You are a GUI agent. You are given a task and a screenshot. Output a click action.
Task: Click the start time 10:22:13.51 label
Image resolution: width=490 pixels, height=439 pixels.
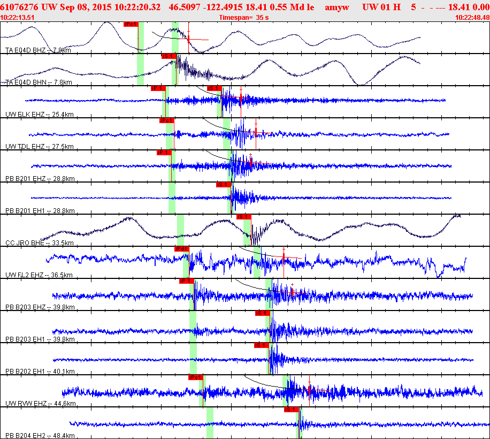tap(18, 17)
